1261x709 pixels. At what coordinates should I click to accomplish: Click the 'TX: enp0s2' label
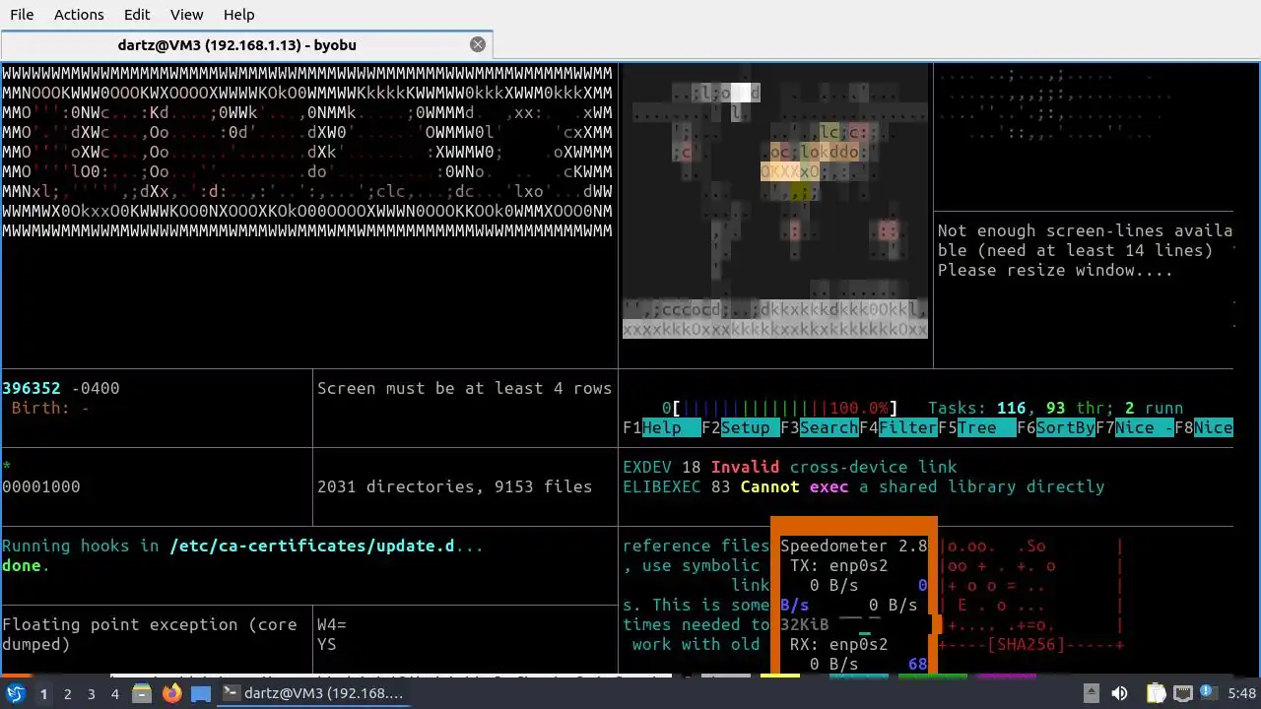[x=839, y=565]
